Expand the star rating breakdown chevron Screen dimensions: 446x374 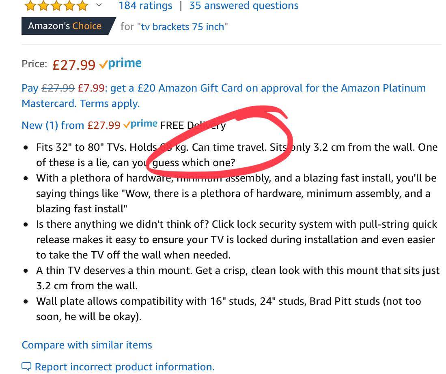click(x=99, y=5)
